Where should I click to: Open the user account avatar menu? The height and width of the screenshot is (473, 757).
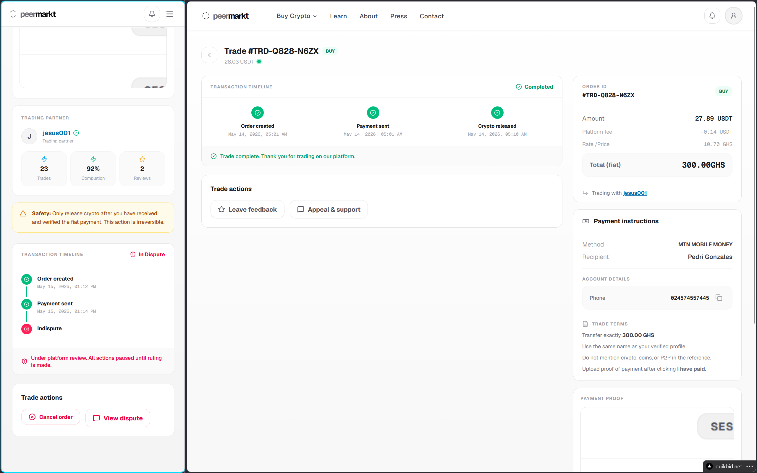733,16
